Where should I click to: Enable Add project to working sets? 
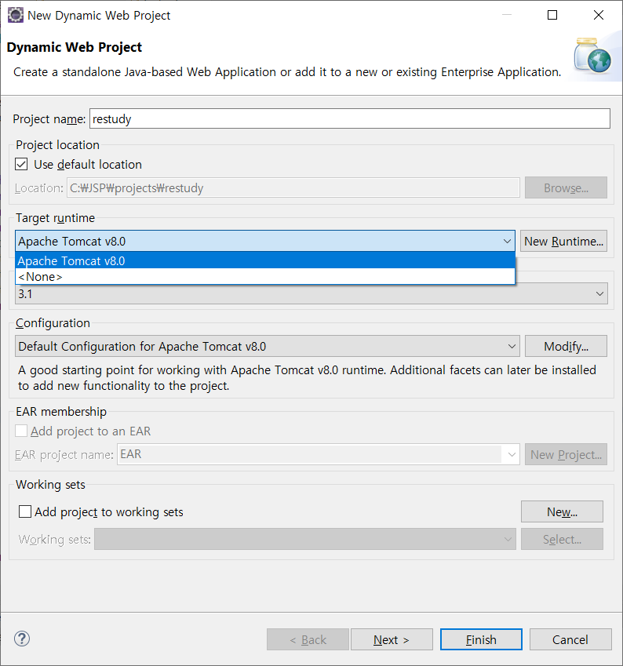tap(25, 511)
